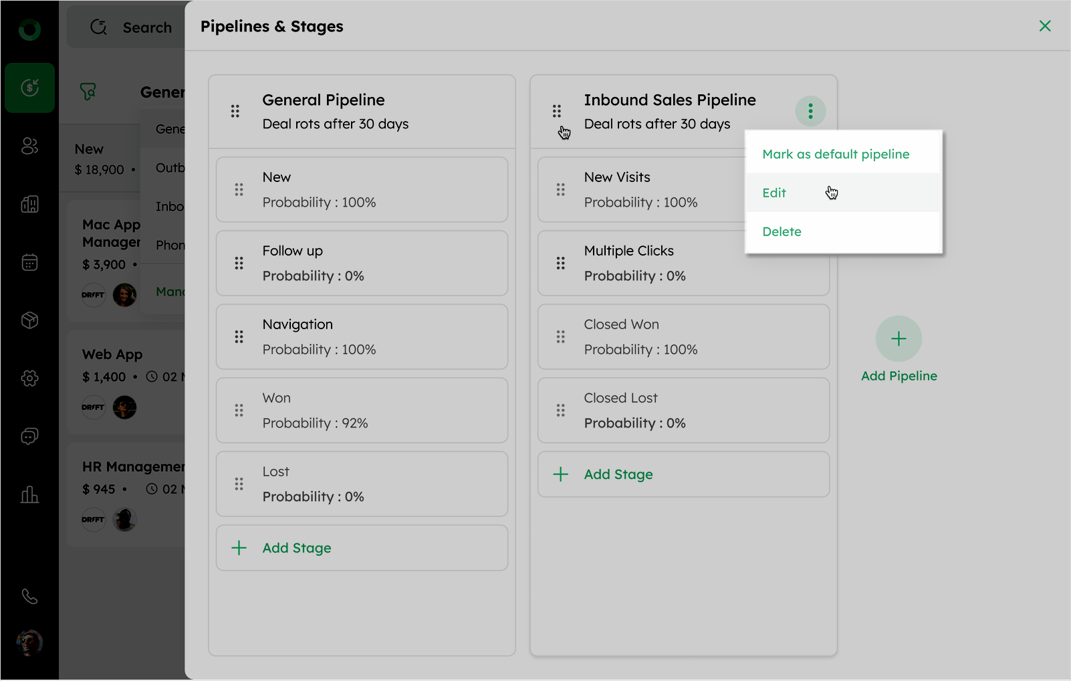
Task: Click the deals icon in sidebar
Action: (29, 88)
